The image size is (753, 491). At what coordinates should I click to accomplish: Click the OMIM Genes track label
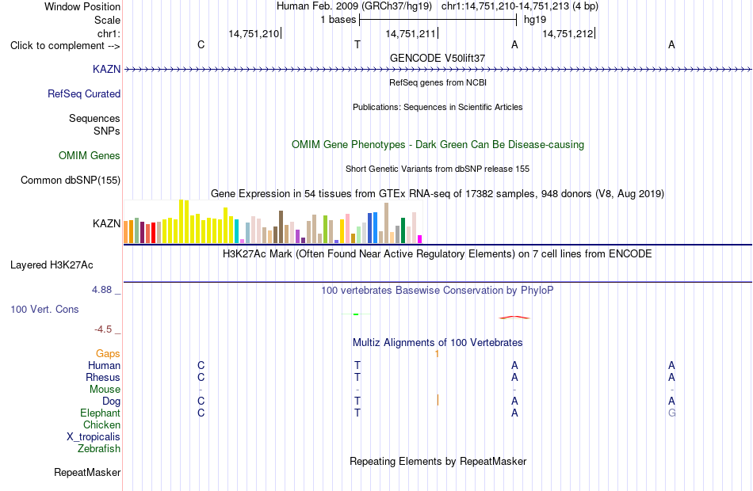90,155
